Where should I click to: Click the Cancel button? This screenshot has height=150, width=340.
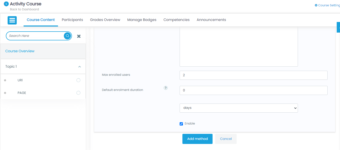[x=226, y=139]
